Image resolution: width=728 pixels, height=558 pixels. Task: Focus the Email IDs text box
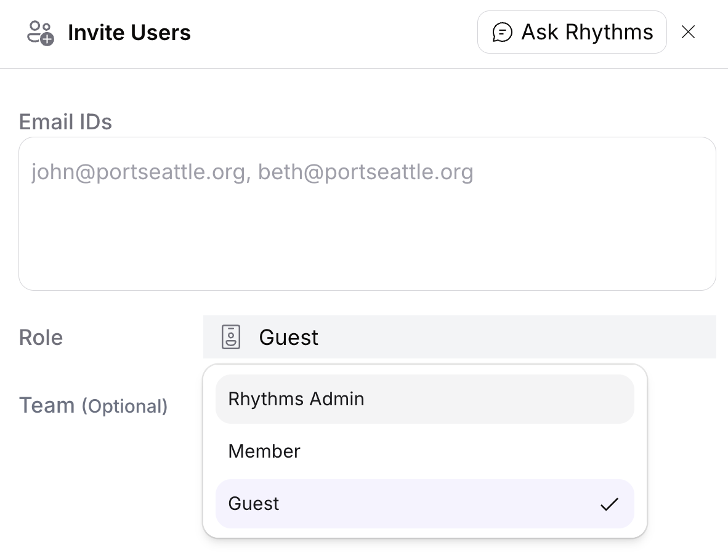[367, 214]
